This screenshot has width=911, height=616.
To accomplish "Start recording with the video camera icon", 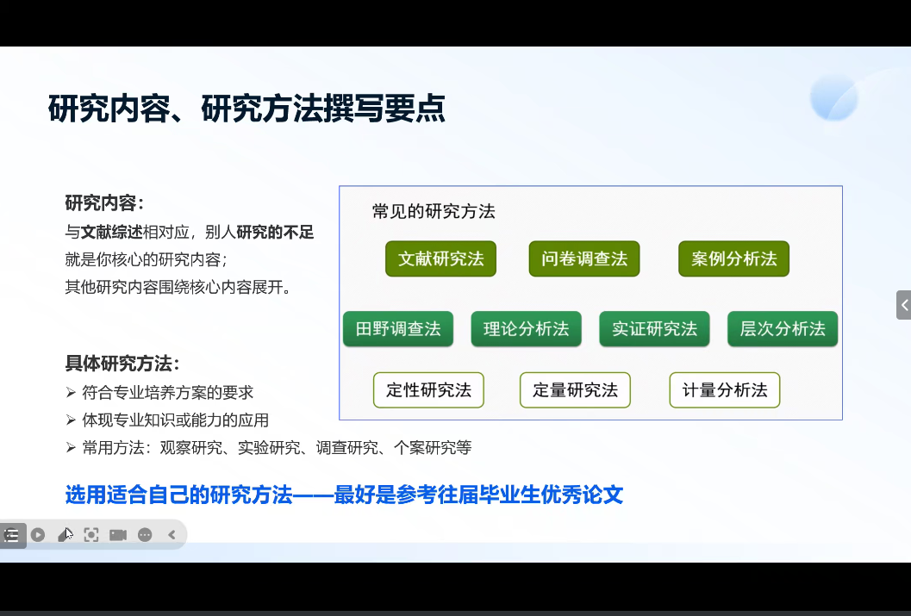I will [118, 535].
